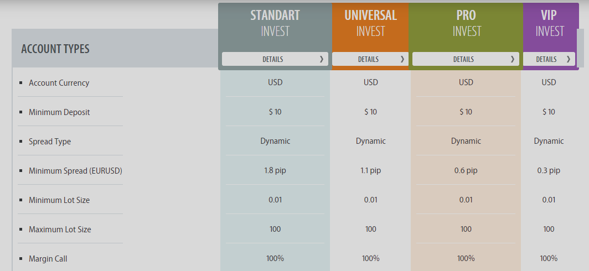Click the Account Currency row label
Viewport: 589px width, 271px height.
pos(59,83)
